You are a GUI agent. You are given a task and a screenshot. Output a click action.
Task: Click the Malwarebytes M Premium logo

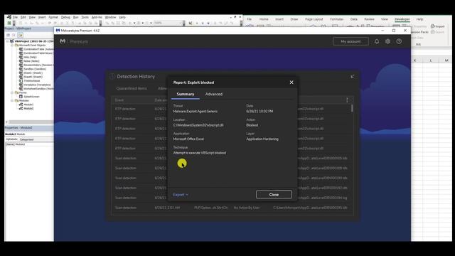[74, 41]
